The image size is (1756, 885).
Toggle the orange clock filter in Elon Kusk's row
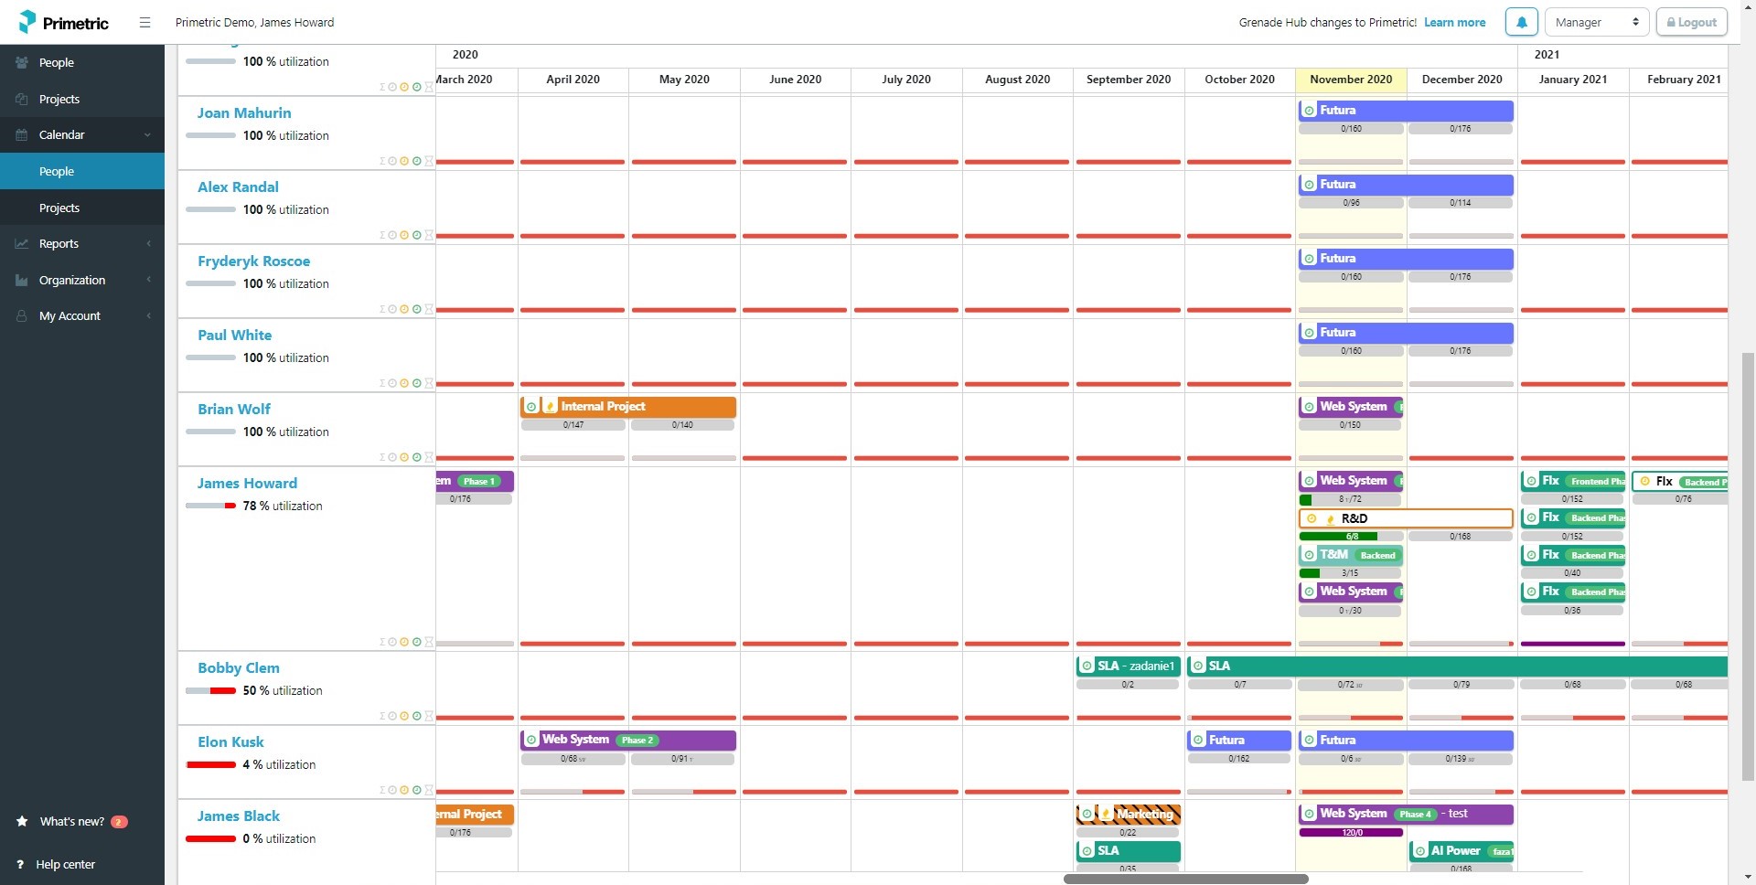click(x=404, y=791)
